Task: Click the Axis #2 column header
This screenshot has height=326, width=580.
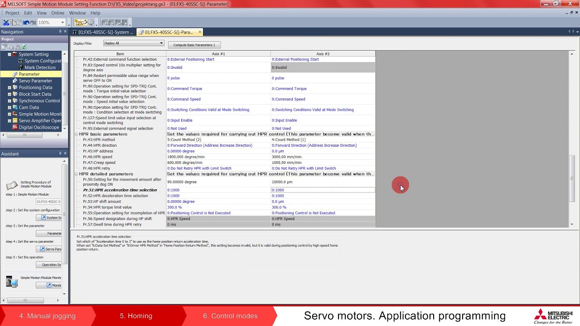Action: 323,54
